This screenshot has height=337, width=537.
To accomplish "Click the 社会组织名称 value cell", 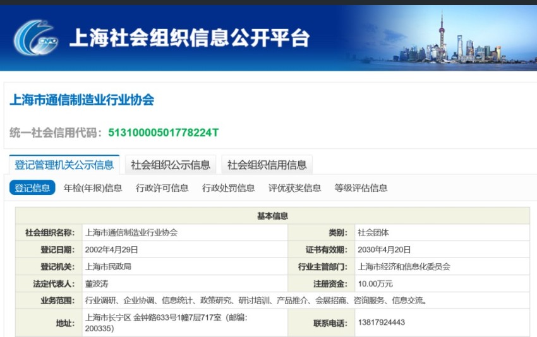I will pyautogui.click(x=185, y=233).
